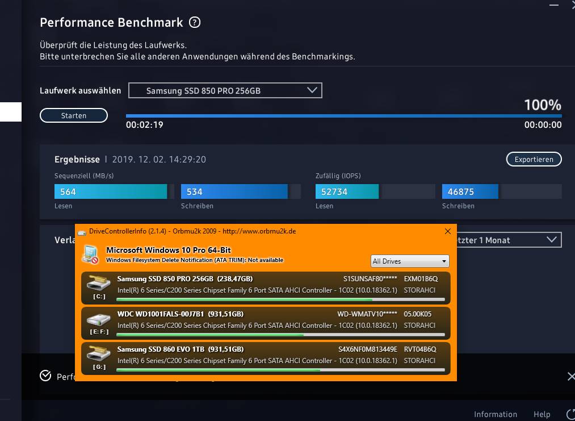Click Exportieren to export benchmark results
The image size is (575, 421).
pos(533,159)
